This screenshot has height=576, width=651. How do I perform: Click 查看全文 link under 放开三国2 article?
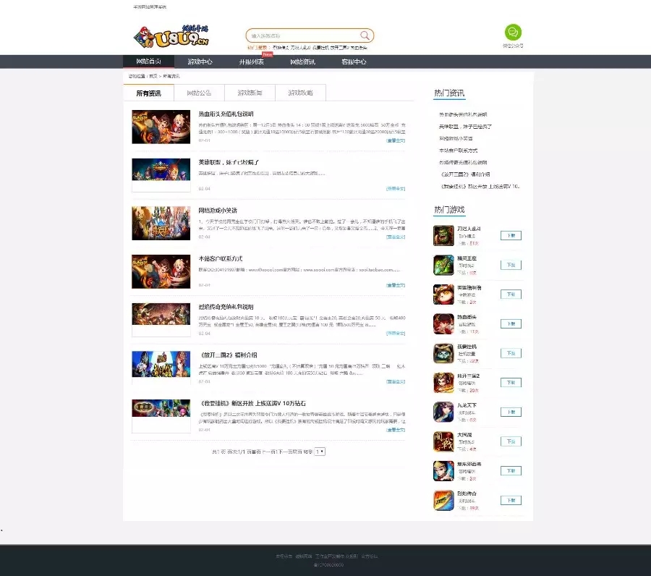pyautogui.click(x=395, y=381)
